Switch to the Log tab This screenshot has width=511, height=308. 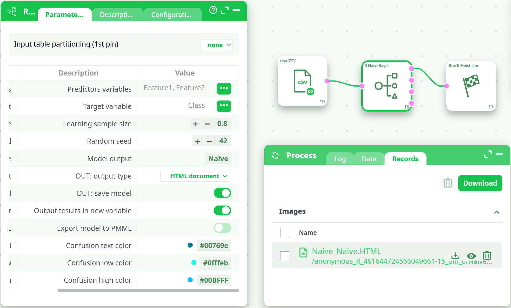(340, 159)
